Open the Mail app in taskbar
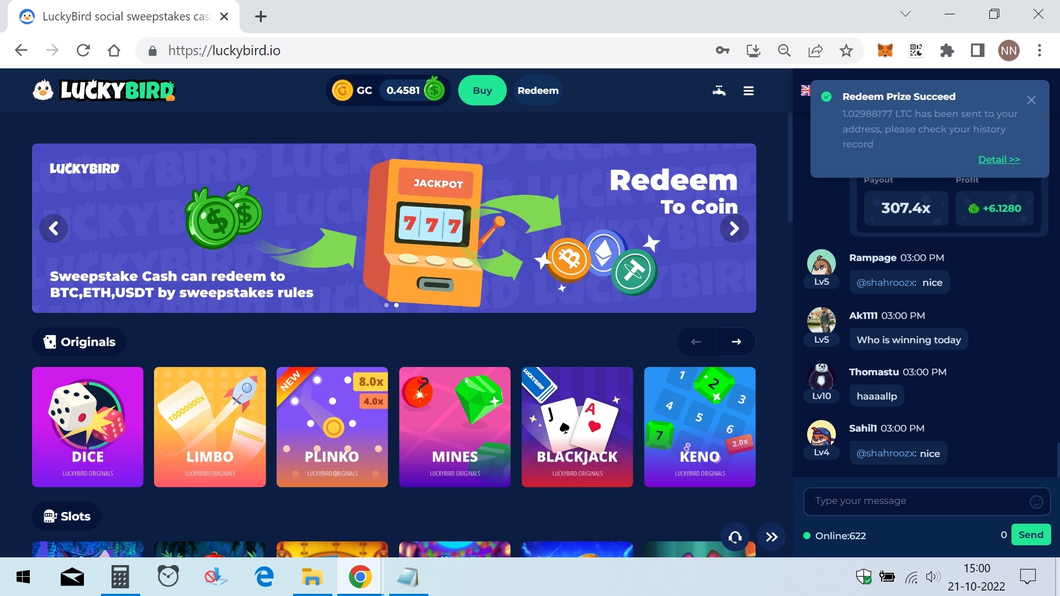The width and height of the screenshot is (1060, 596). (72, 577)
